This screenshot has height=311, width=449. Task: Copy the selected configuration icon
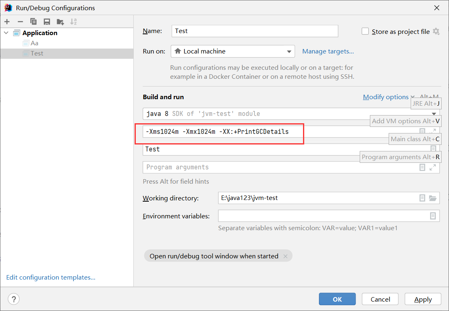tap(33, 22)
